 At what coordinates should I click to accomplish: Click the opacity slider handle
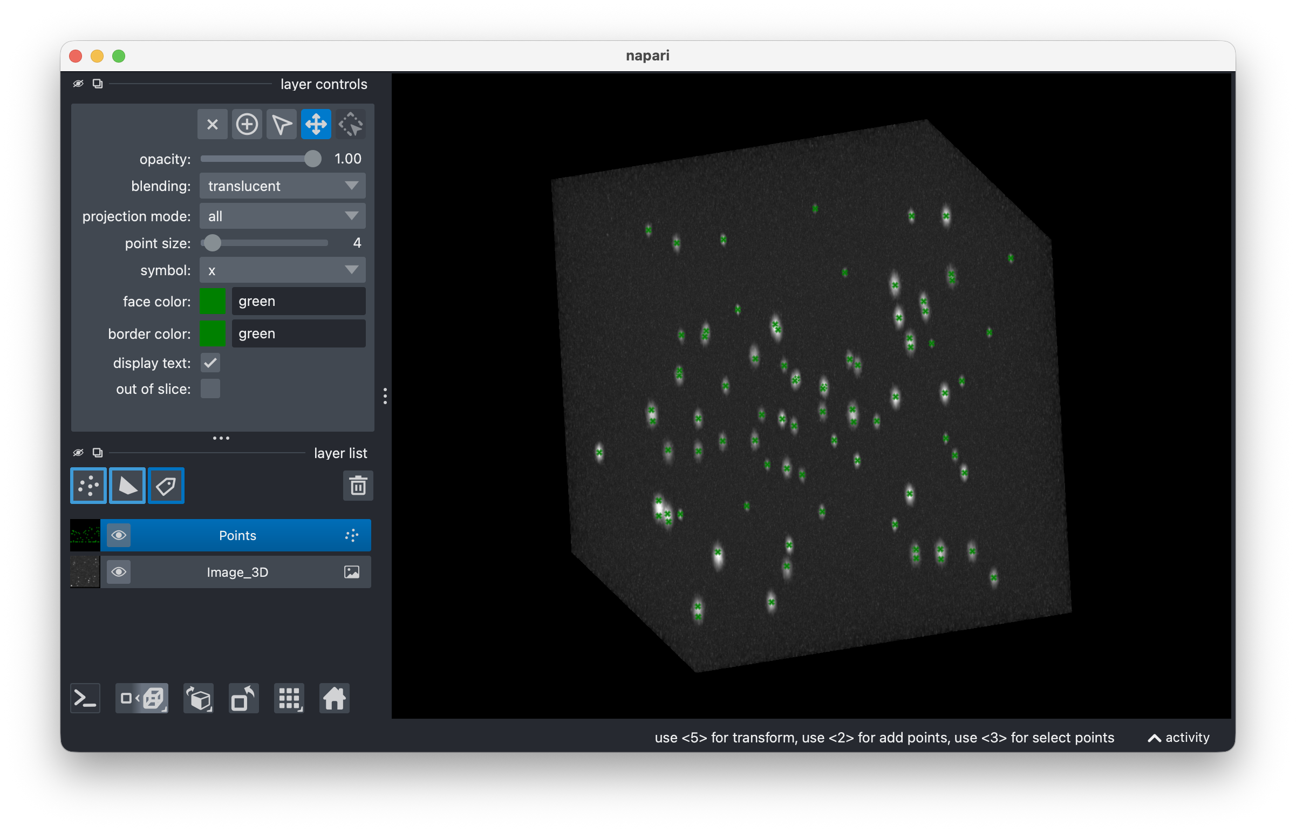point(312,159)
